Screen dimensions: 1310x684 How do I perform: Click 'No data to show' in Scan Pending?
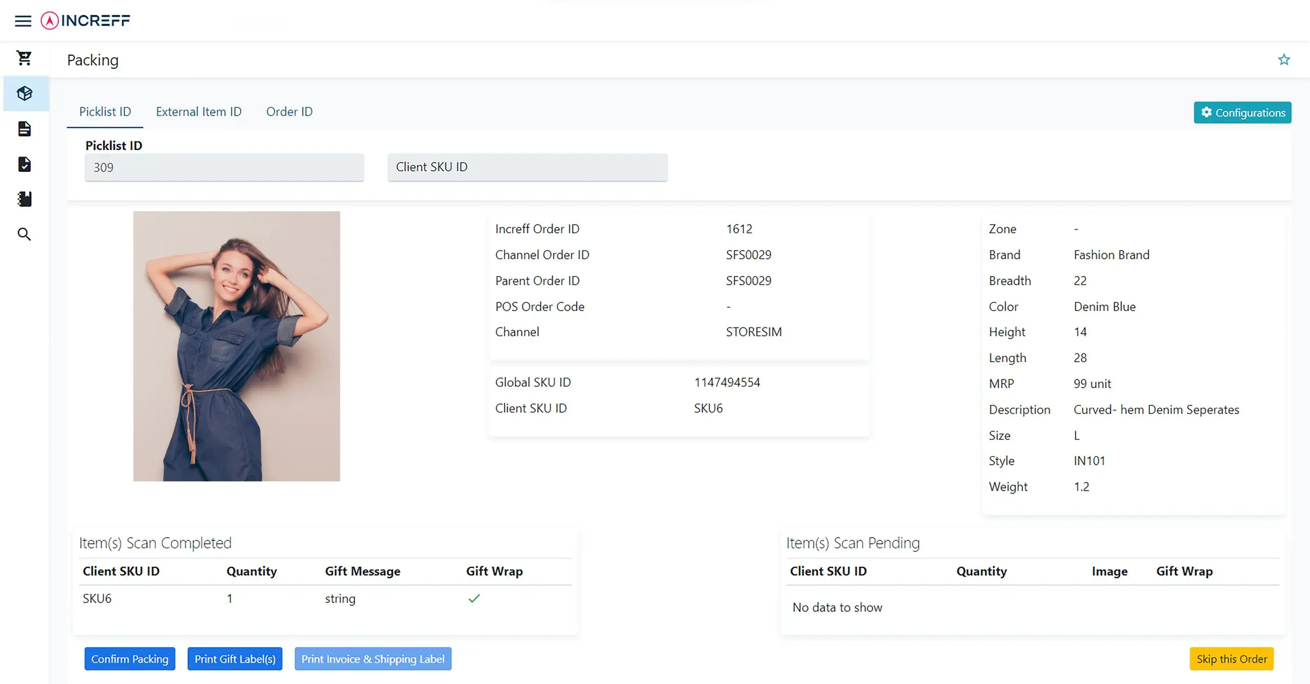(x=837, y=607)
